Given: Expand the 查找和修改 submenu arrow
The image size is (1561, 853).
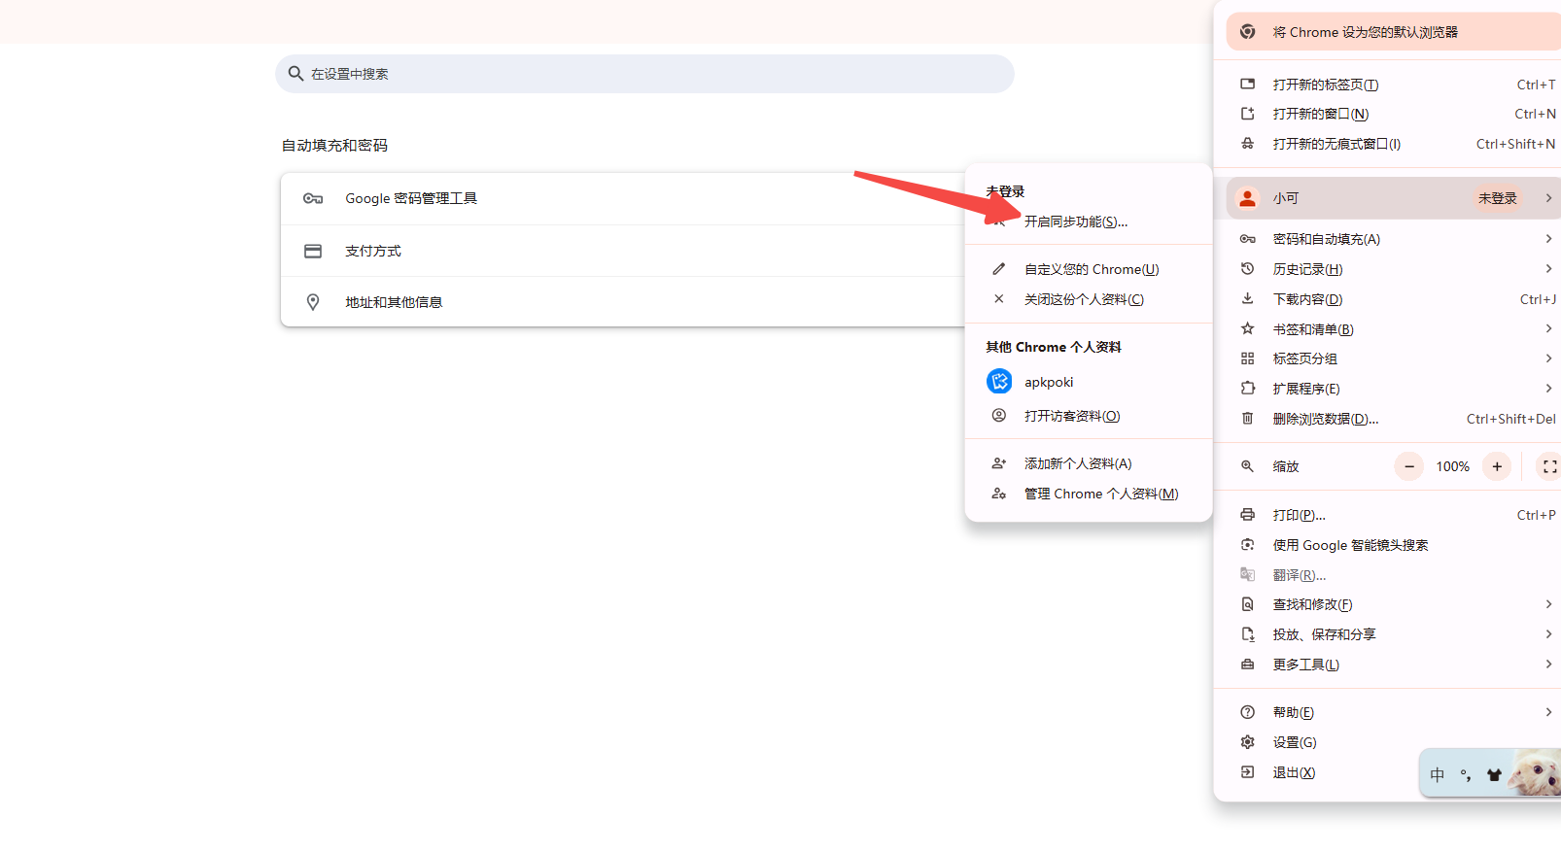Looking at the screenshot, I should pos(1548,604).
